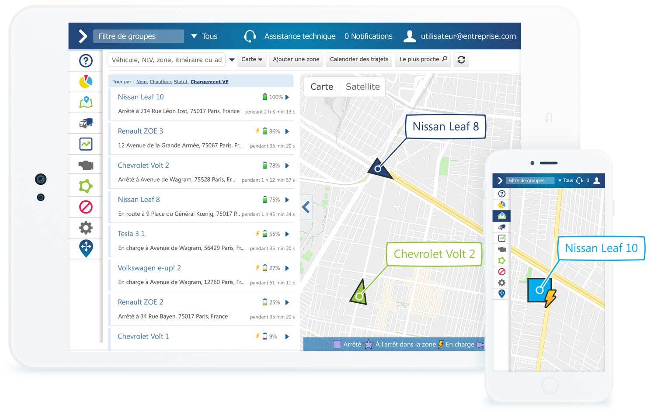The height and width of the screenshot is (415, 654).
Task: Click the user profile silhouette icon on tablet
Action: tap(410, 36)
